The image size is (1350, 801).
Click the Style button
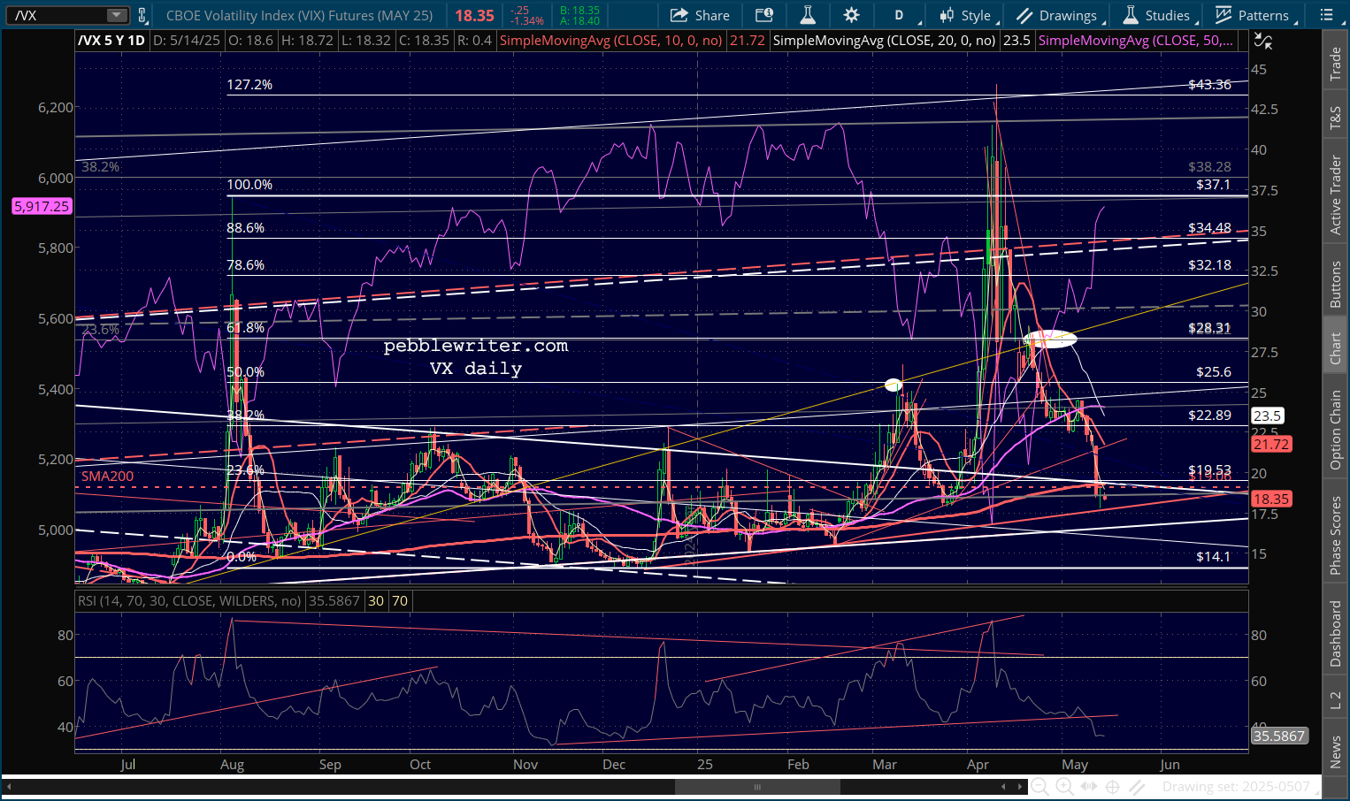click(966, 15)
